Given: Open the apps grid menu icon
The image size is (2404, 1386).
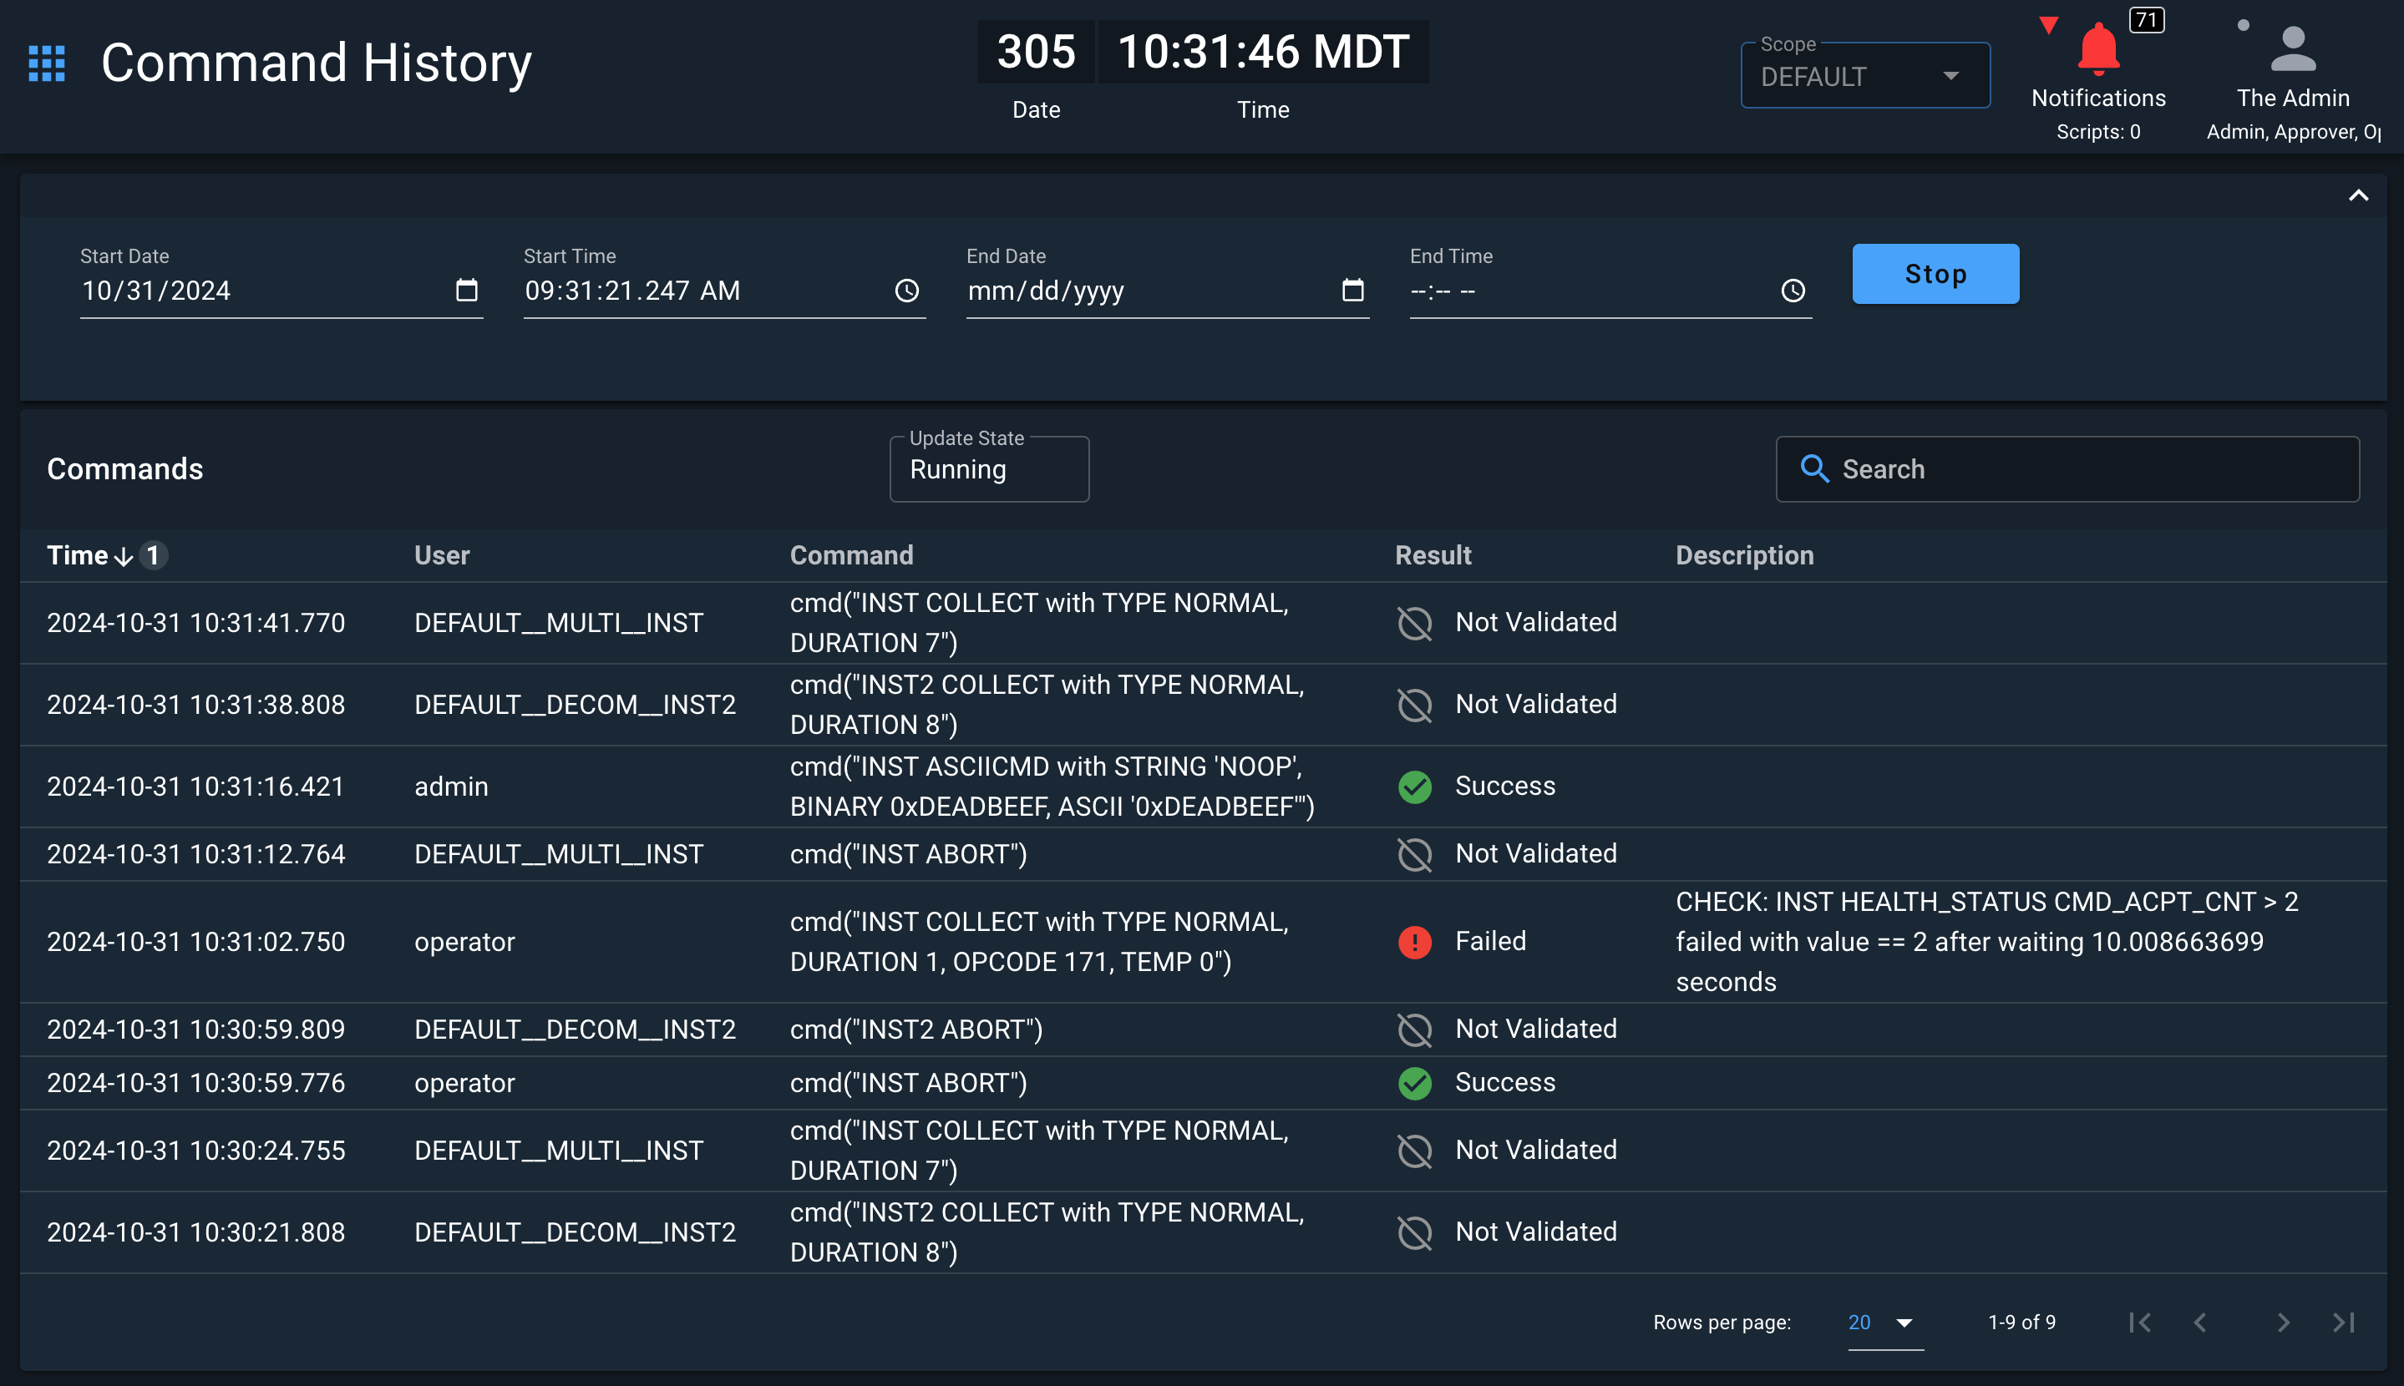Looking at the screenshot, I should pos(47,63).
